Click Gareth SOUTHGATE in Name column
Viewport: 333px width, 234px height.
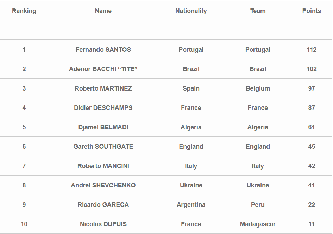[103, 147]
